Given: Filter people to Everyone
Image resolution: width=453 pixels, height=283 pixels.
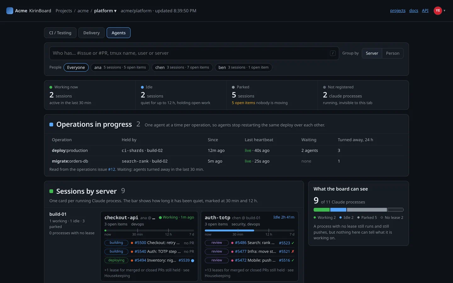Looking at the screenshot, I should point(76,67).
